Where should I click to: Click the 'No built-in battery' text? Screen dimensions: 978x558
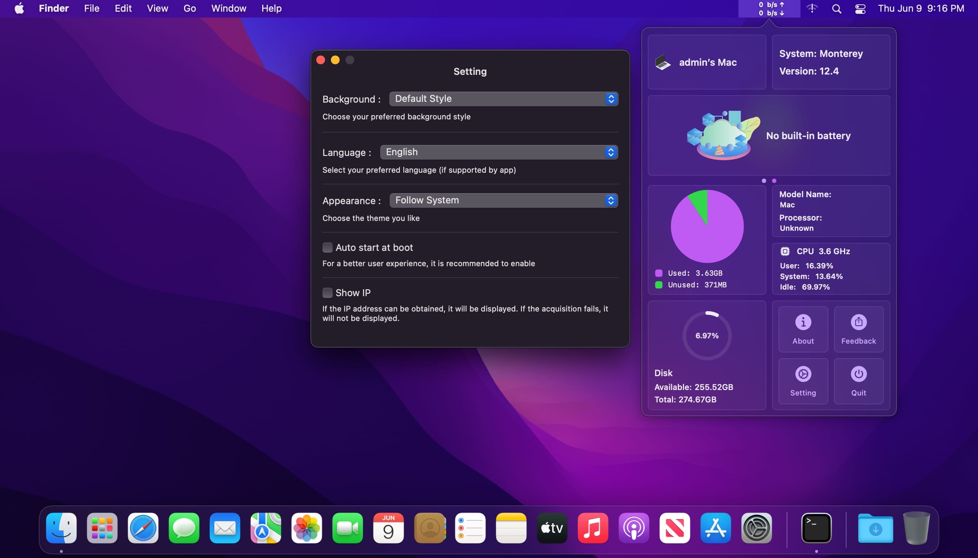pos(808,136)
